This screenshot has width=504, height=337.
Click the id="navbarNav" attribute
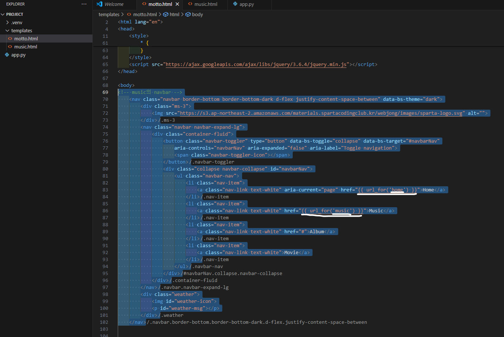click(290, 169)
